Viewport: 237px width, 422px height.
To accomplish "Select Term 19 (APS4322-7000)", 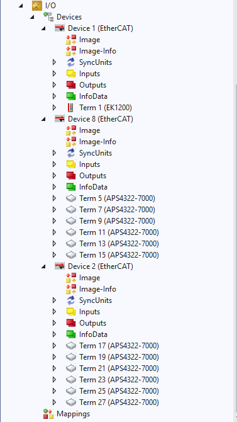I will pos(119,357).
